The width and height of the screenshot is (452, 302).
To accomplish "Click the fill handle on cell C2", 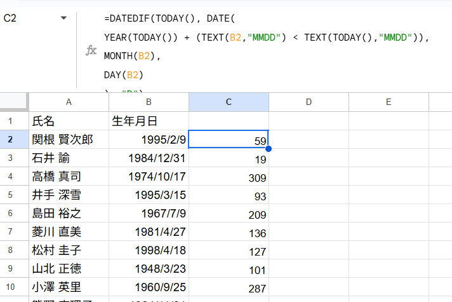I will click(269, 148).
